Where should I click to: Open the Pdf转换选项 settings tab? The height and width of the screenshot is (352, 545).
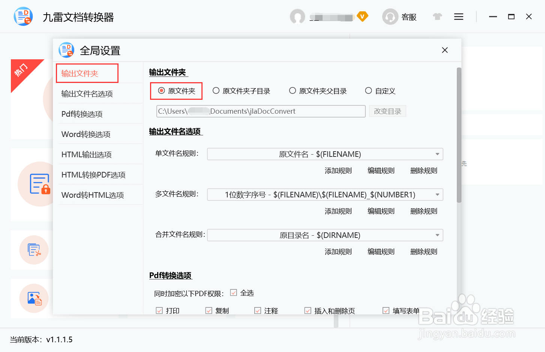[x=82, y=114]
